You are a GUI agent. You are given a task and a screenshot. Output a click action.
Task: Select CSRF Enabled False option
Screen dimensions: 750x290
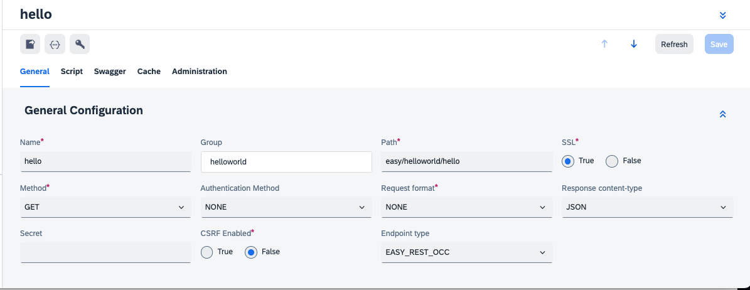[251, 252]
